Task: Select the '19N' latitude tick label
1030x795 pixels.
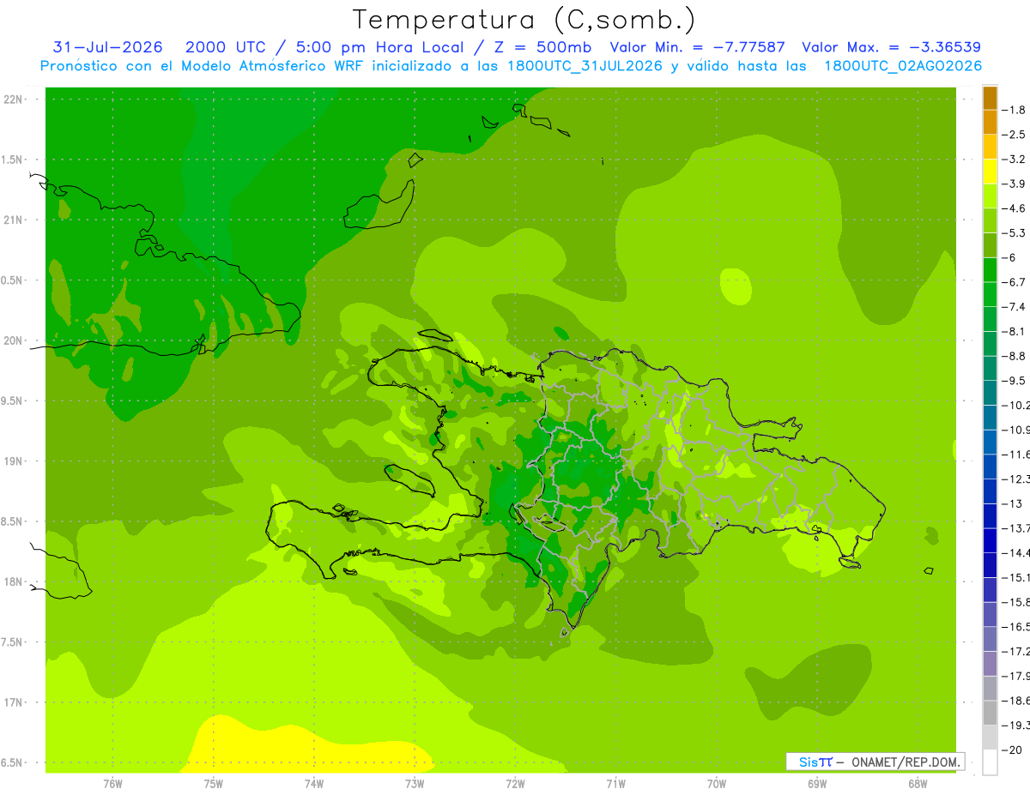Action: (x=13, y=461)
